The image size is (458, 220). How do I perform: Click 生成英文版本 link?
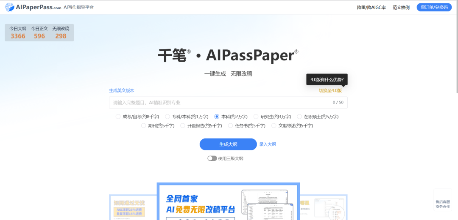point(122,90)
